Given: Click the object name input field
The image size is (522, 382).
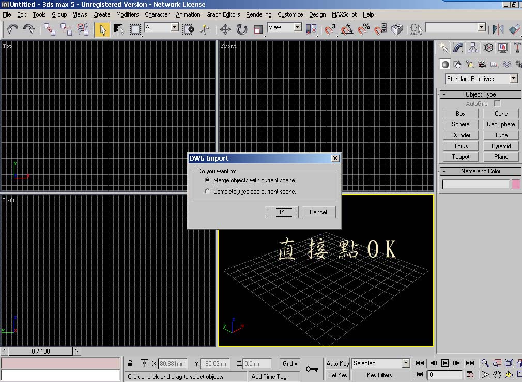Looking at the screenshot, I should 475,184.
